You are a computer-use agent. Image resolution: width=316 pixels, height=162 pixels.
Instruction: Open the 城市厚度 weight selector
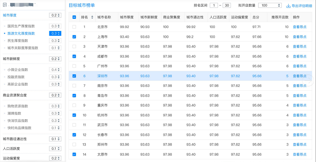[55, 15]
